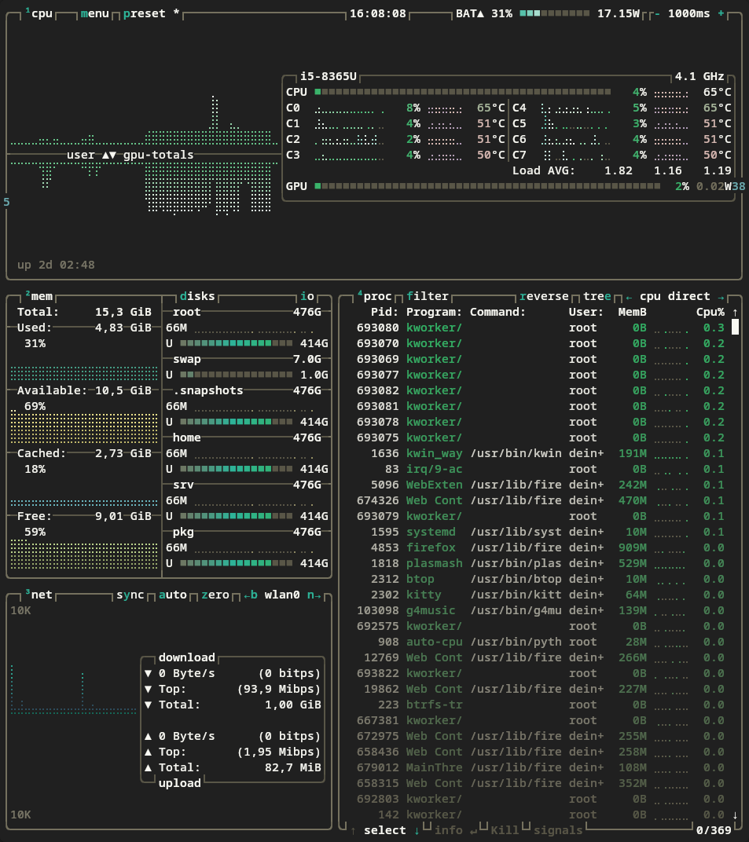This screenshot has height=842, width=749.
Task: Select the firefox process row
Action: coord(541,547)
